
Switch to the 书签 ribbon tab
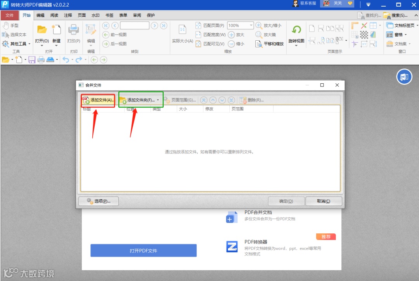coord(109,15)
